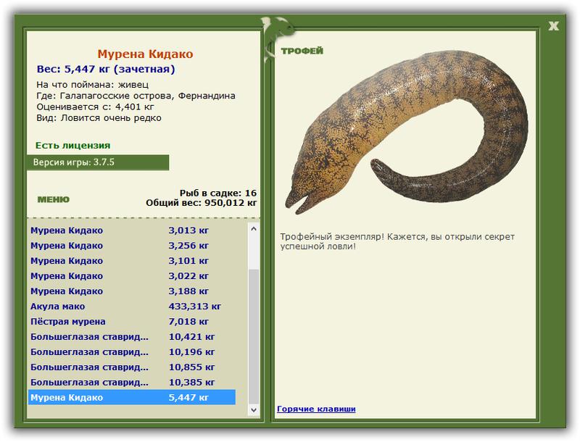Select Мурена Кидако 3,188 кг row
The height and width of the screenshot is (442, 580).
pyautogui.click(x=132, y=291)
